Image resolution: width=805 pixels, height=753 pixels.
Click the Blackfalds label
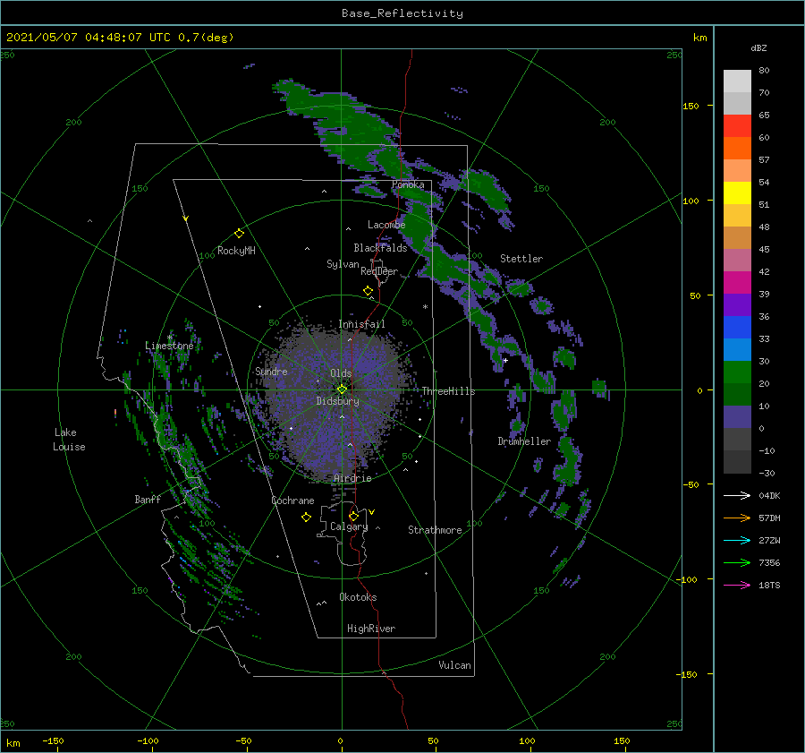coord(380,248)
